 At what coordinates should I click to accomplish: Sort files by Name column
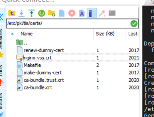(27, 34)
